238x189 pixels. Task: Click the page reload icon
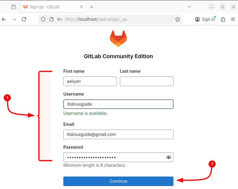(x=24, y=19)
